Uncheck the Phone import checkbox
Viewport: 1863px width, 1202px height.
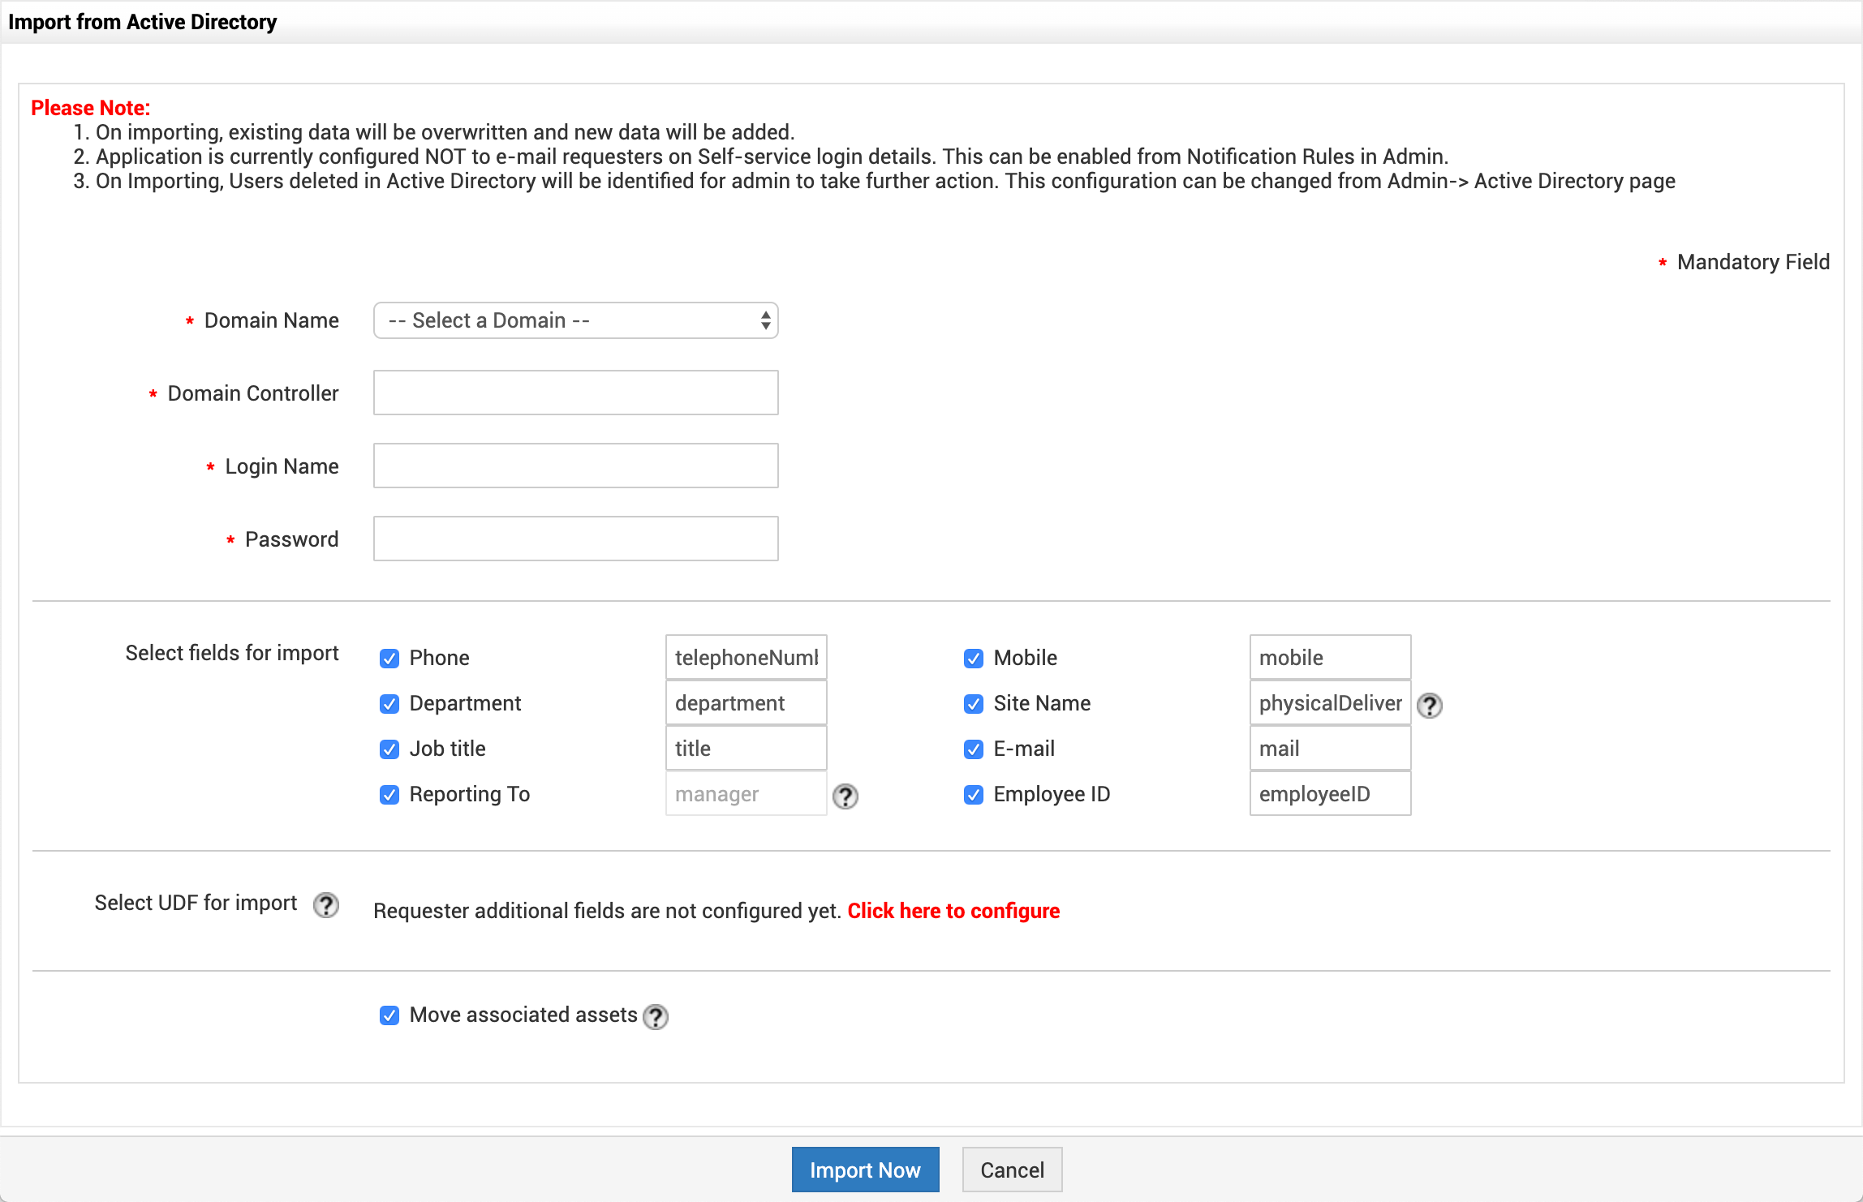[x=389, y=659]
